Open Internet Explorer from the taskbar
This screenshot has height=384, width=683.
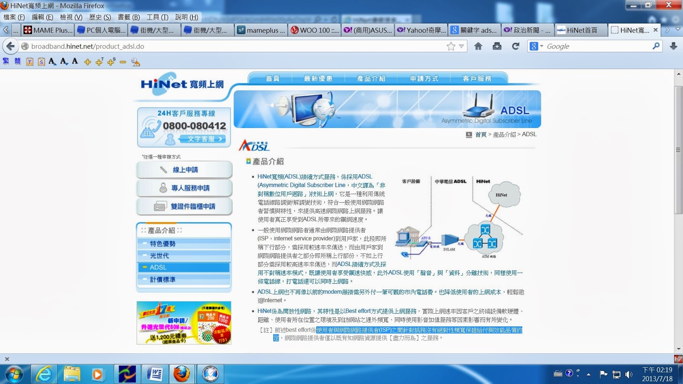point(44,374)
